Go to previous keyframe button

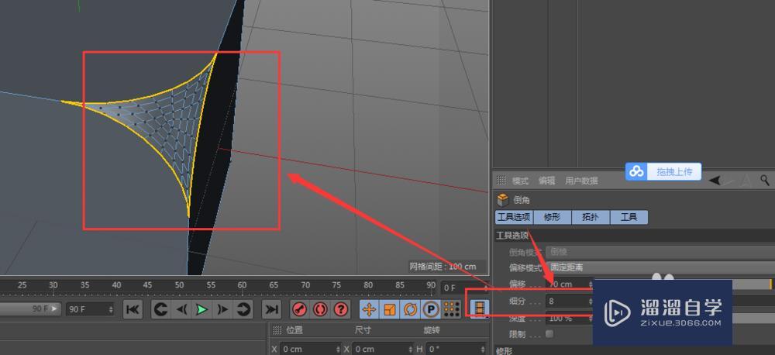pyautogui.click(x=160, y=309)
